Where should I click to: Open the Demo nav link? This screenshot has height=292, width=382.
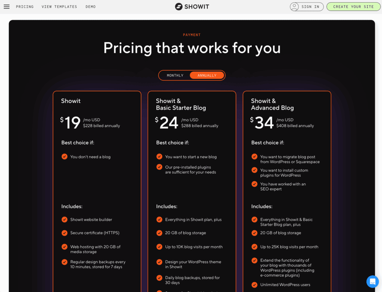[90, 7]
